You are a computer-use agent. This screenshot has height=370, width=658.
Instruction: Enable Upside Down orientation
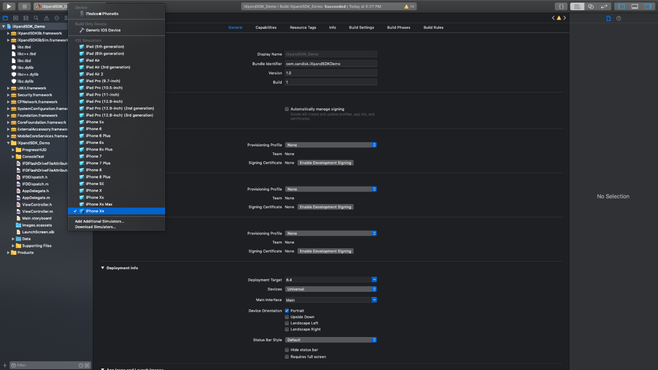pos(287,317)
